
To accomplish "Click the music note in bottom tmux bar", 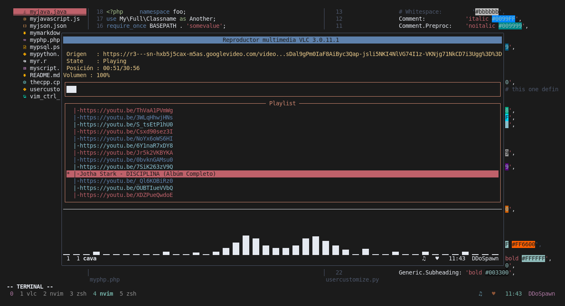I will click(x=480, y=294).
